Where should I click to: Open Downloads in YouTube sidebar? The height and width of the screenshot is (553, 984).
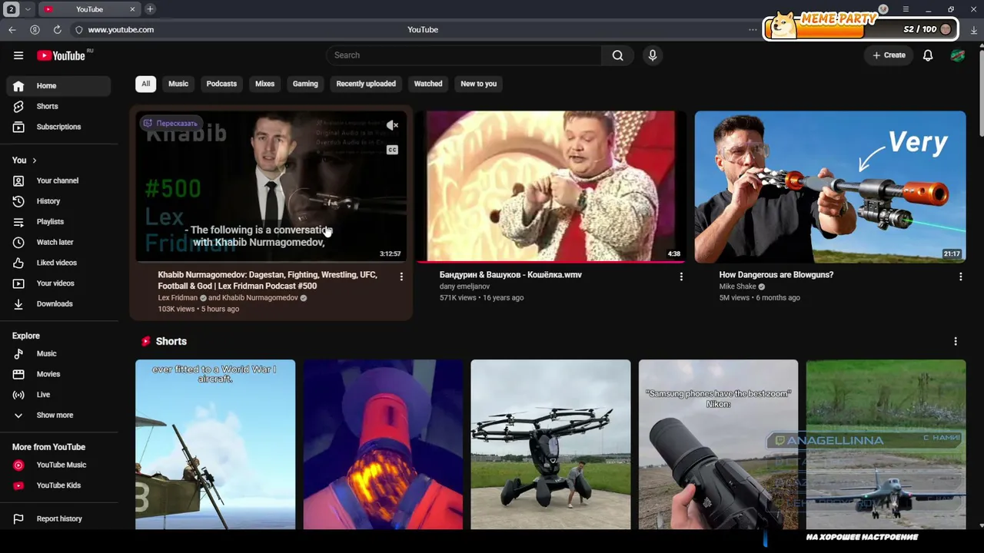[x=58, y=303]
